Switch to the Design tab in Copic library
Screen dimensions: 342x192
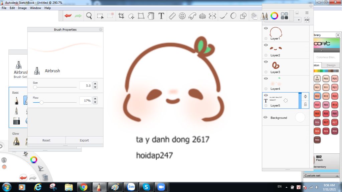pos(331,65)
